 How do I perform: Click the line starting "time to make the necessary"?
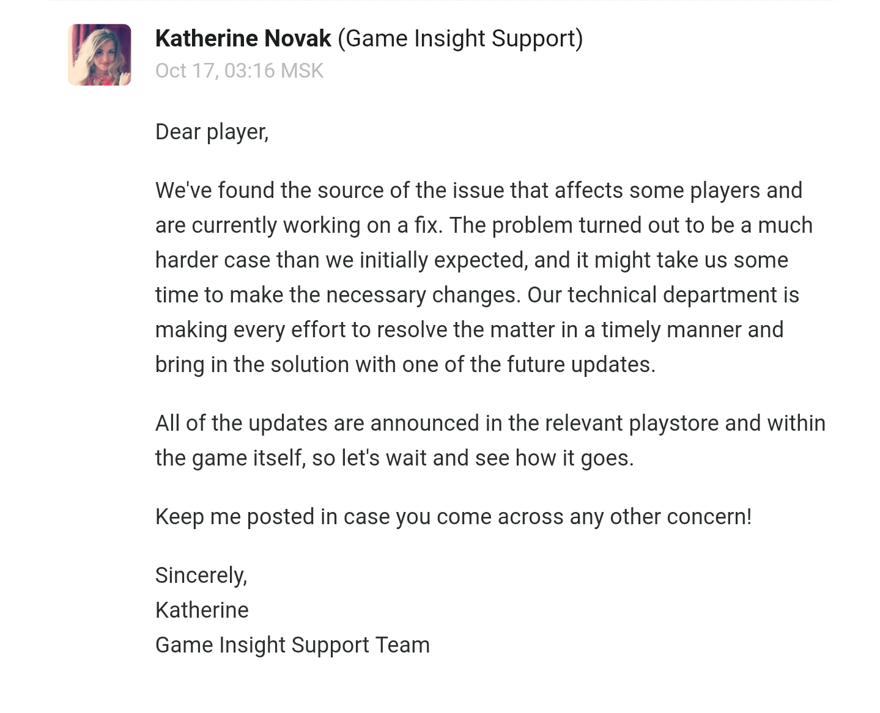coord(477,295)
